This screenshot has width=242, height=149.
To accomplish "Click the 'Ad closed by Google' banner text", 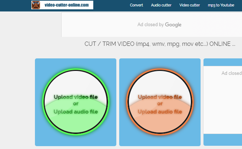I will 160,25.
